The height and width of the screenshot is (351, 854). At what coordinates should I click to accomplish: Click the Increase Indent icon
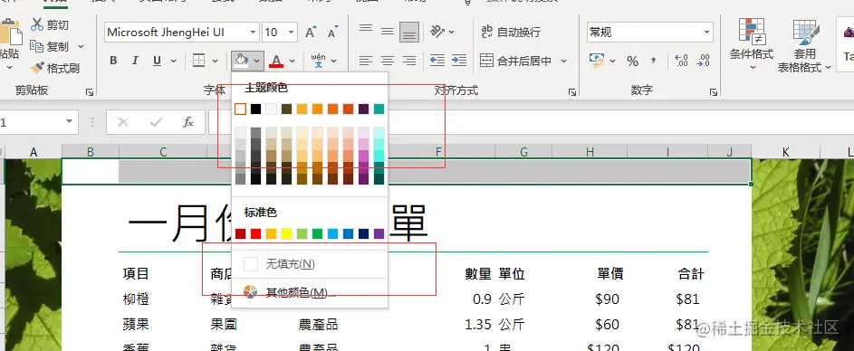pyautogui.click(x=459, y=61)
